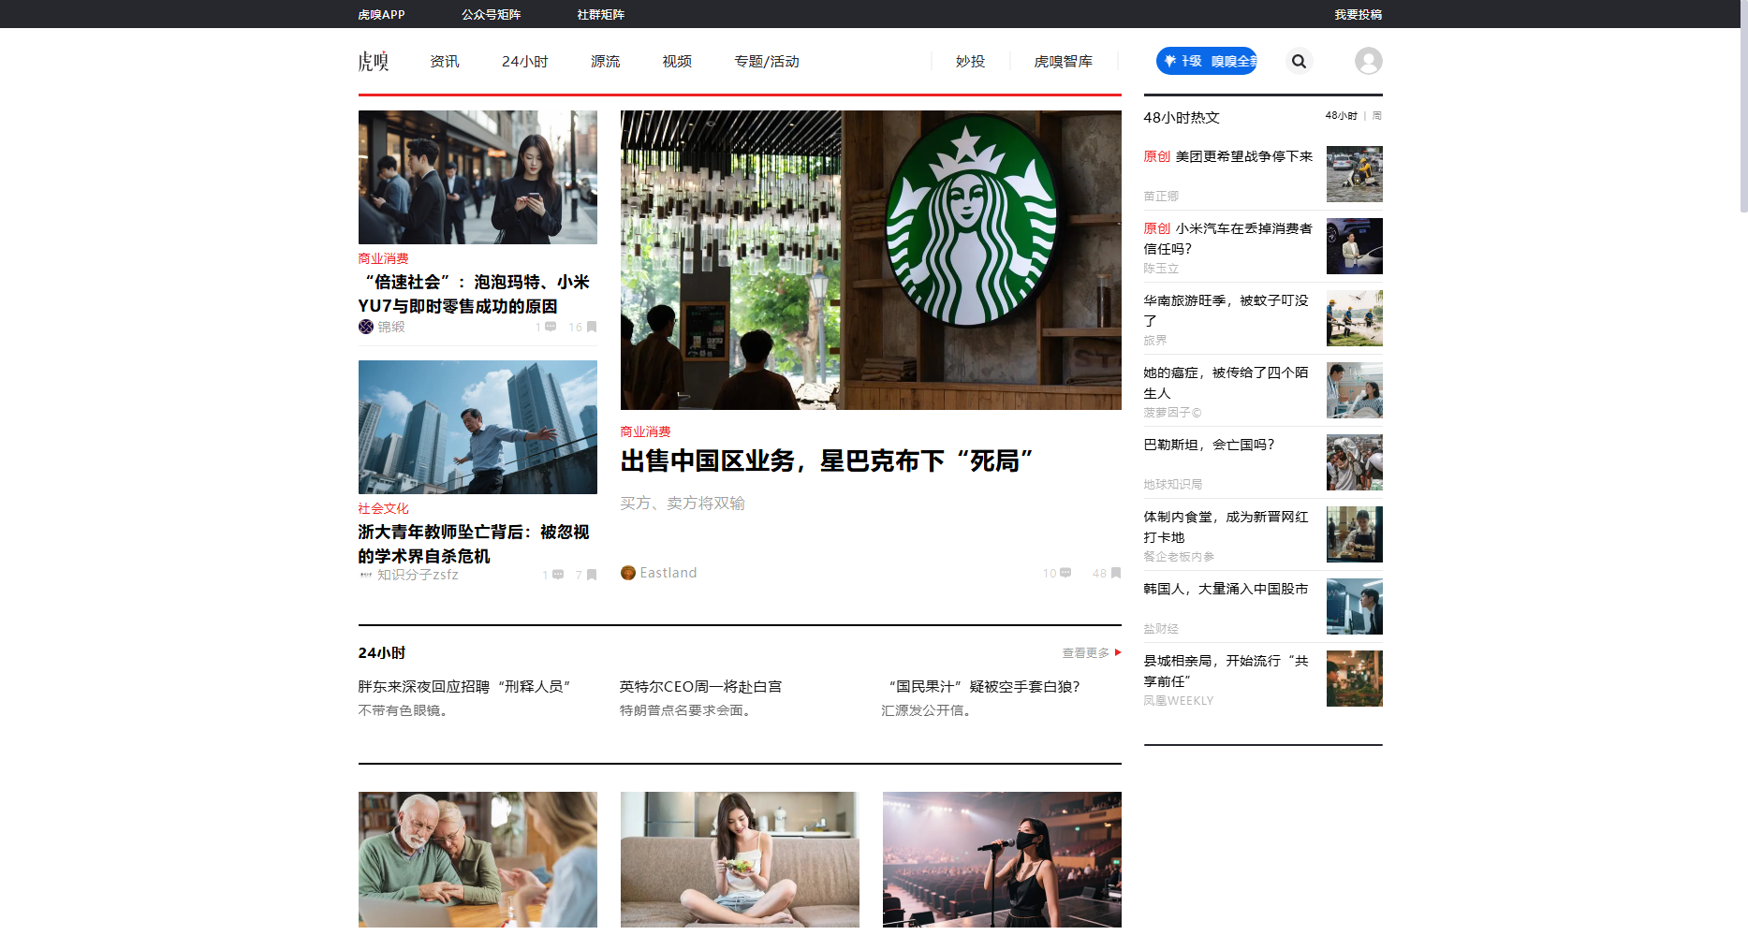This screenshot has width=1748, height=935.
Task: Click bookmark icon on 星巴克 headline article
Action: (x=1116, y=573)
